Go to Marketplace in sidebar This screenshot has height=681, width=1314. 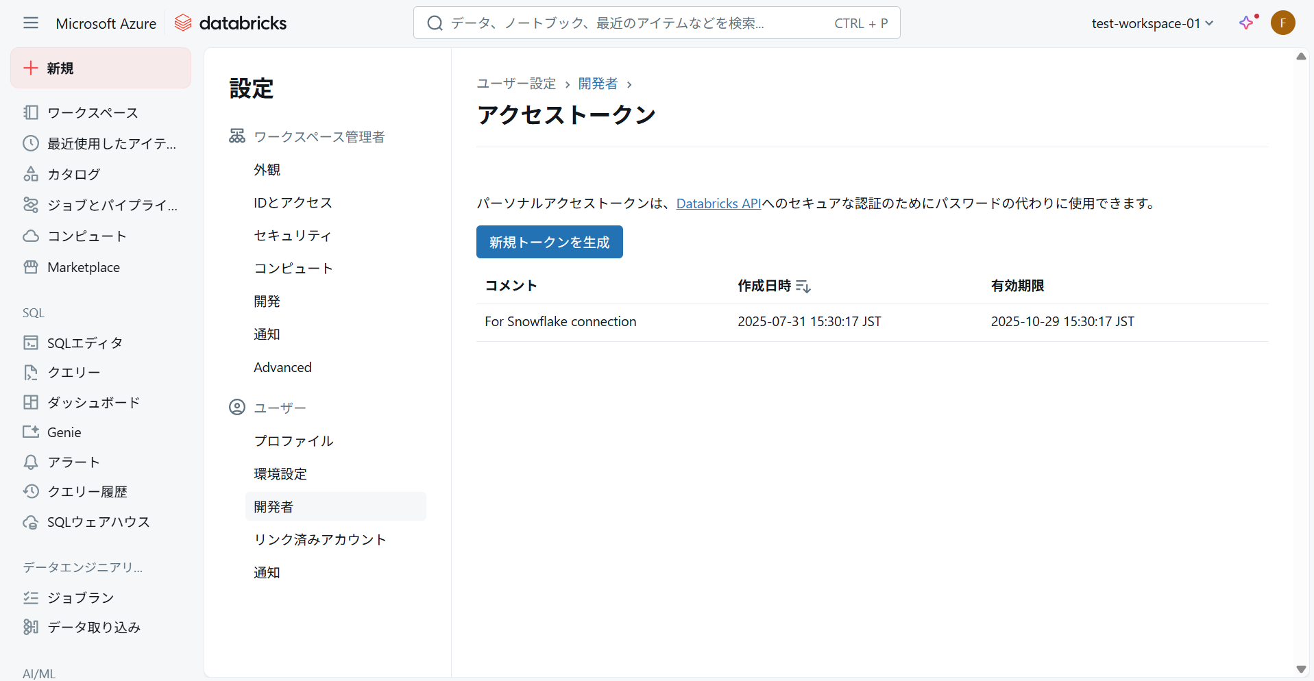(83, 267)
